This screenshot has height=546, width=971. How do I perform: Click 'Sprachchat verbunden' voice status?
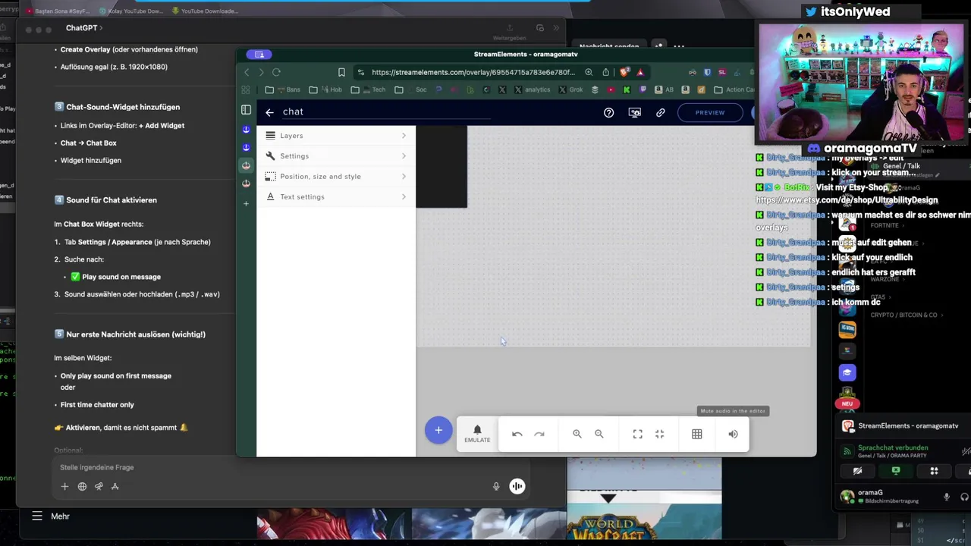pyautogui.click(x=893, y=447)
